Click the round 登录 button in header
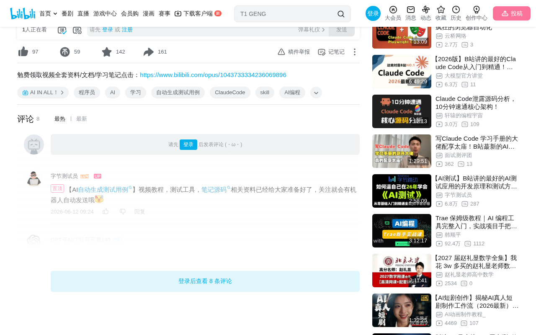The height and width of the screenshot is (335, 536). 373,13
